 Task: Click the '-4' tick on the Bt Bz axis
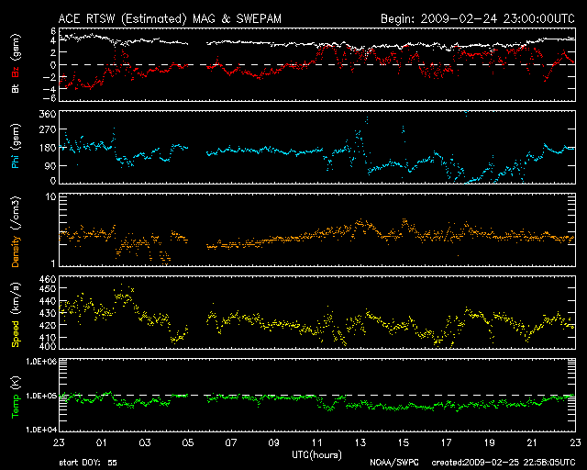coord(51,89)
